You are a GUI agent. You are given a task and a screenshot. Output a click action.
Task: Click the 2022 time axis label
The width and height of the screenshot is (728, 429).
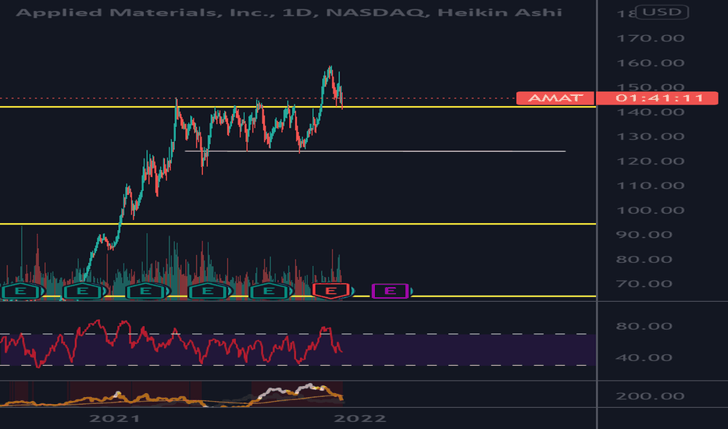pyautogui.click(x=360, y=418)
